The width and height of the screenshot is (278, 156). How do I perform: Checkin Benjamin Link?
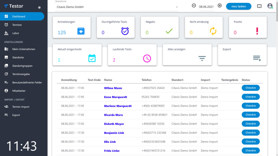click(x=251, y=133)
